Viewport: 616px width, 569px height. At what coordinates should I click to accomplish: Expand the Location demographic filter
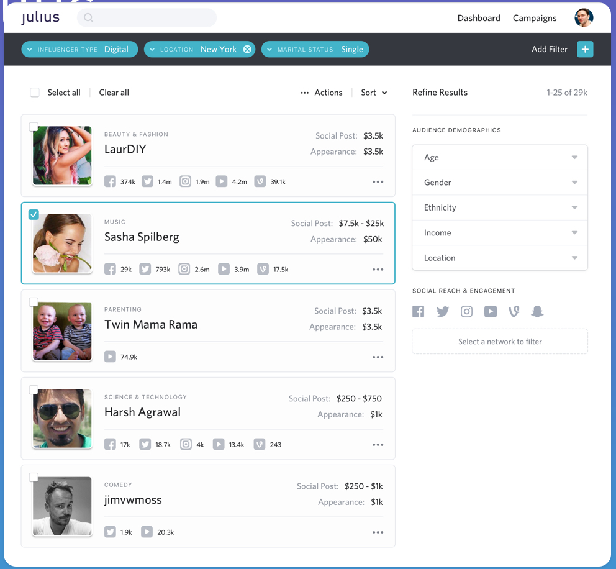[x=500, y=258]
